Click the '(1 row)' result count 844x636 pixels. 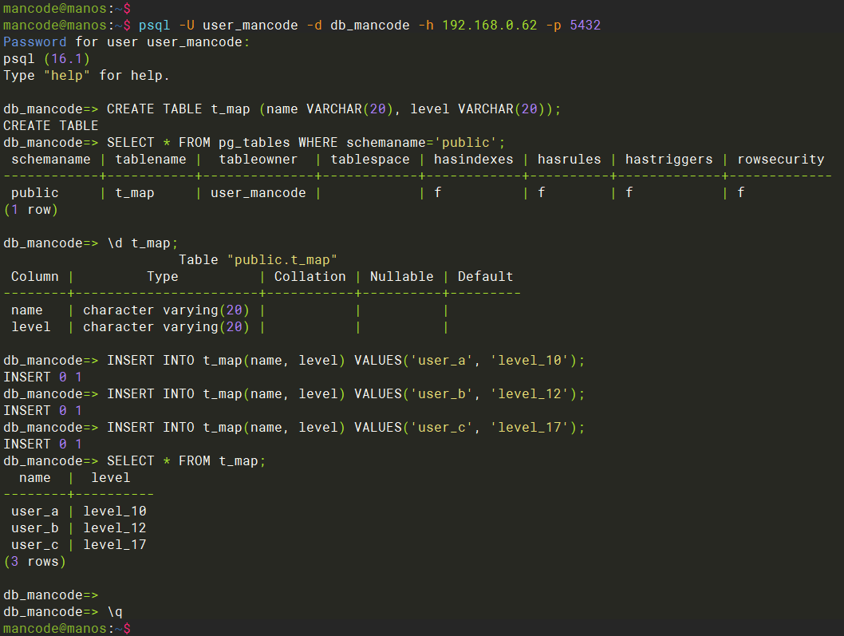(x=30, y=210)
